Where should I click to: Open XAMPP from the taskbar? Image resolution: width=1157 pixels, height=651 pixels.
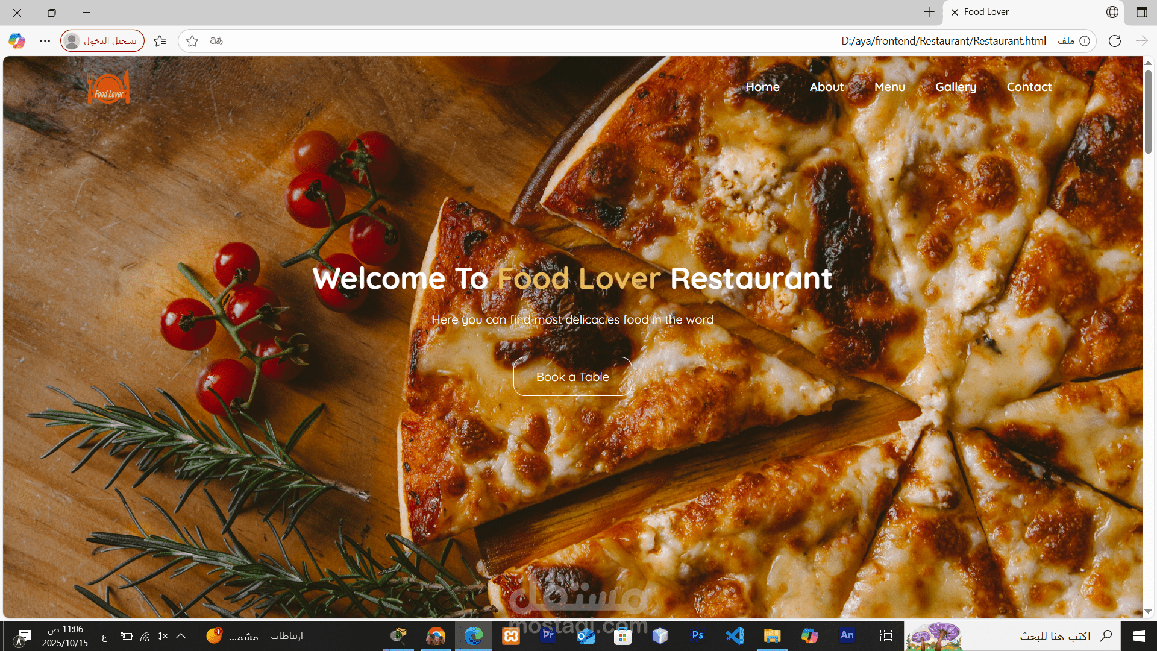511,636
